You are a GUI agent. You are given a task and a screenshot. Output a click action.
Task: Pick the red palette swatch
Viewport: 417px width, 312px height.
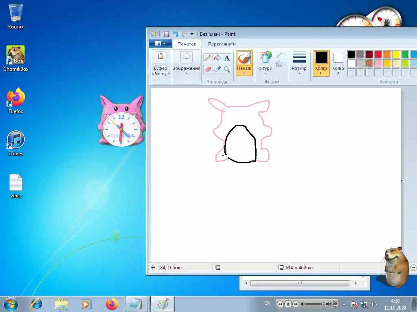point(378,54)
